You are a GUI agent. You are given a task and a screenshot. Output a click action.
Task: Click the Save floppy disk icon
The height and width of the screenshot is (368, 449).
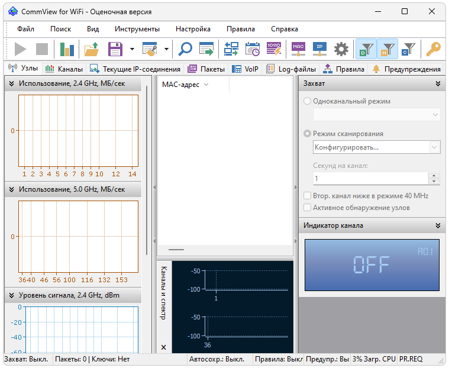click(114, 49)
